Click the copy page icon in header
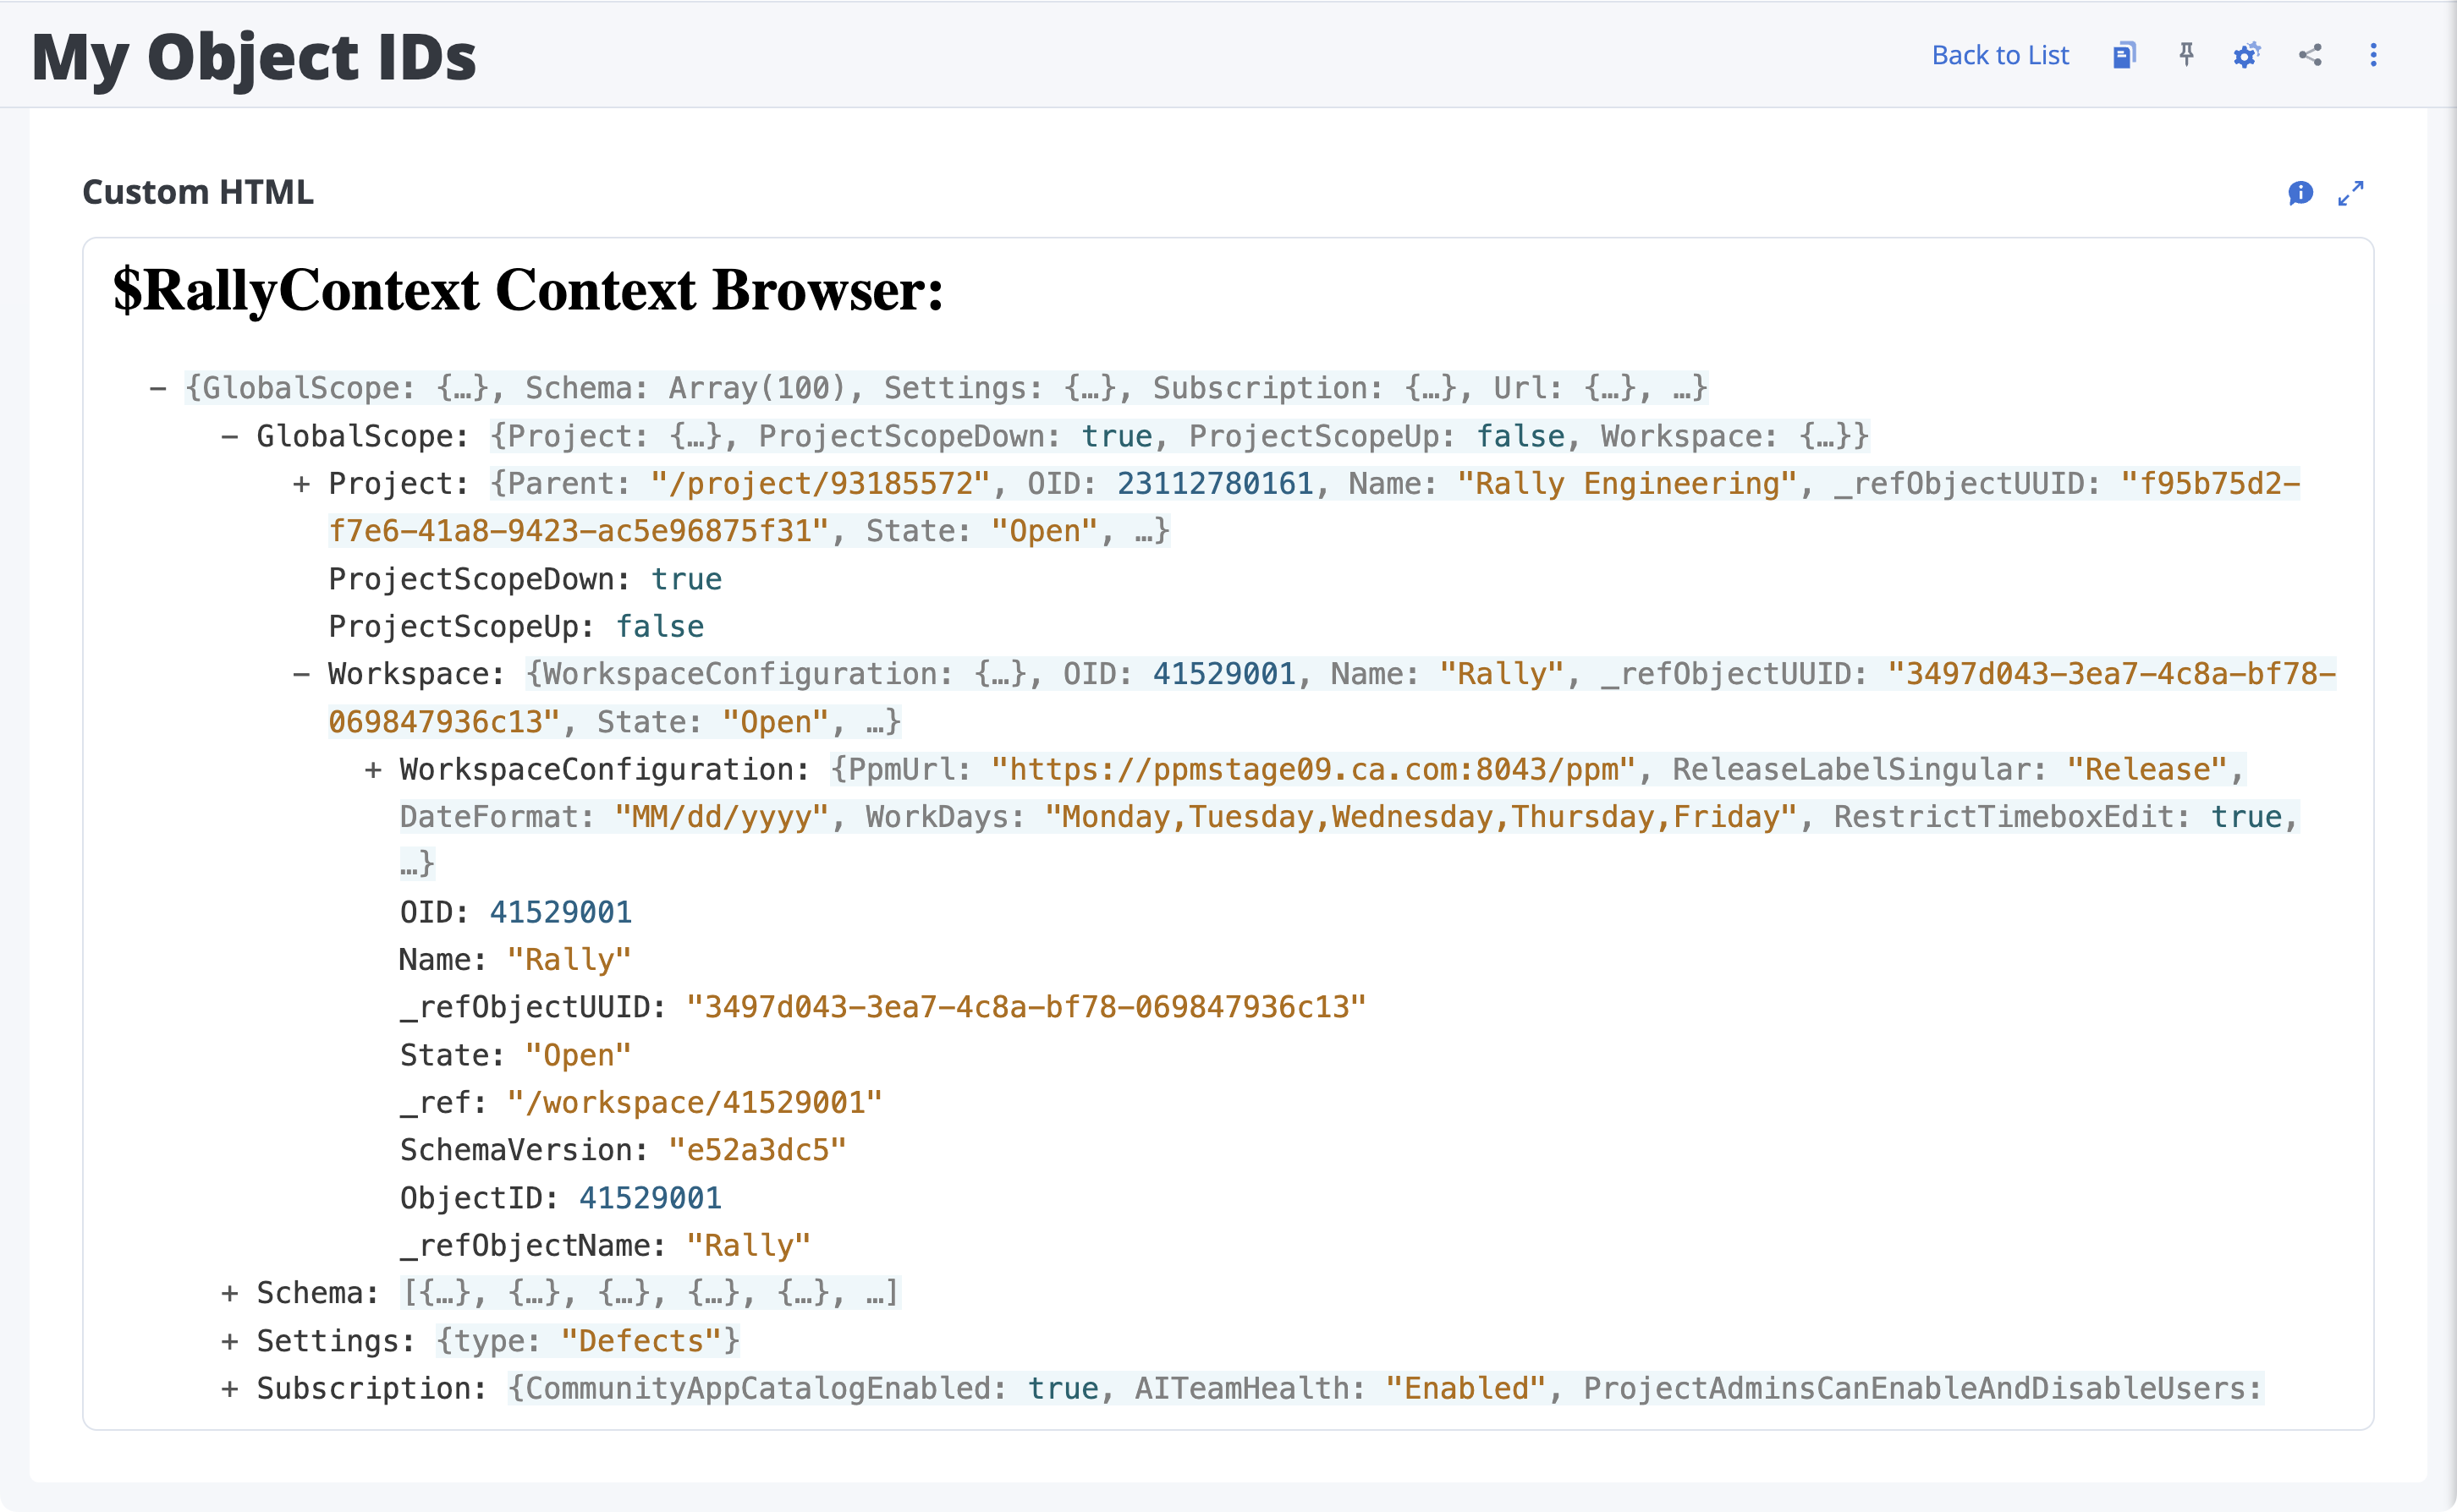 pyautogui.click(x=2124, y=55)
